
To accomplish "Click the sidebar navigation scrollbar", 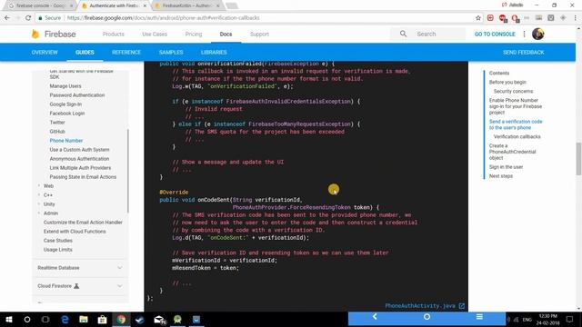I will [127, 171].
